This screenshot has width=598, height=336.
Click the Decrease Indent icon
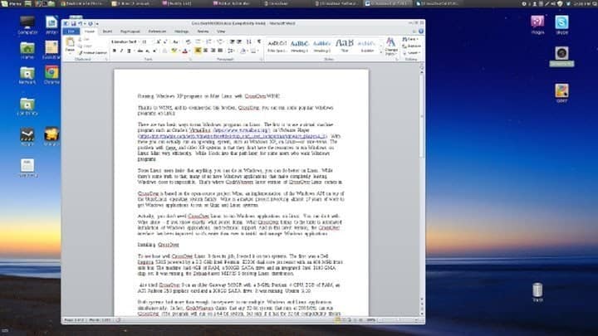pos(232,42)
